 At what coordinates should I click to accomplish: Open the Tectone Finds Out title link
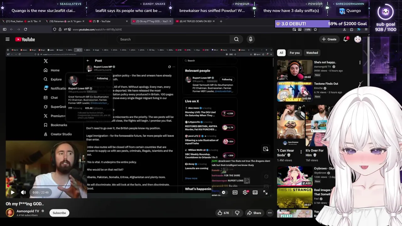click(x=326, y=84)
